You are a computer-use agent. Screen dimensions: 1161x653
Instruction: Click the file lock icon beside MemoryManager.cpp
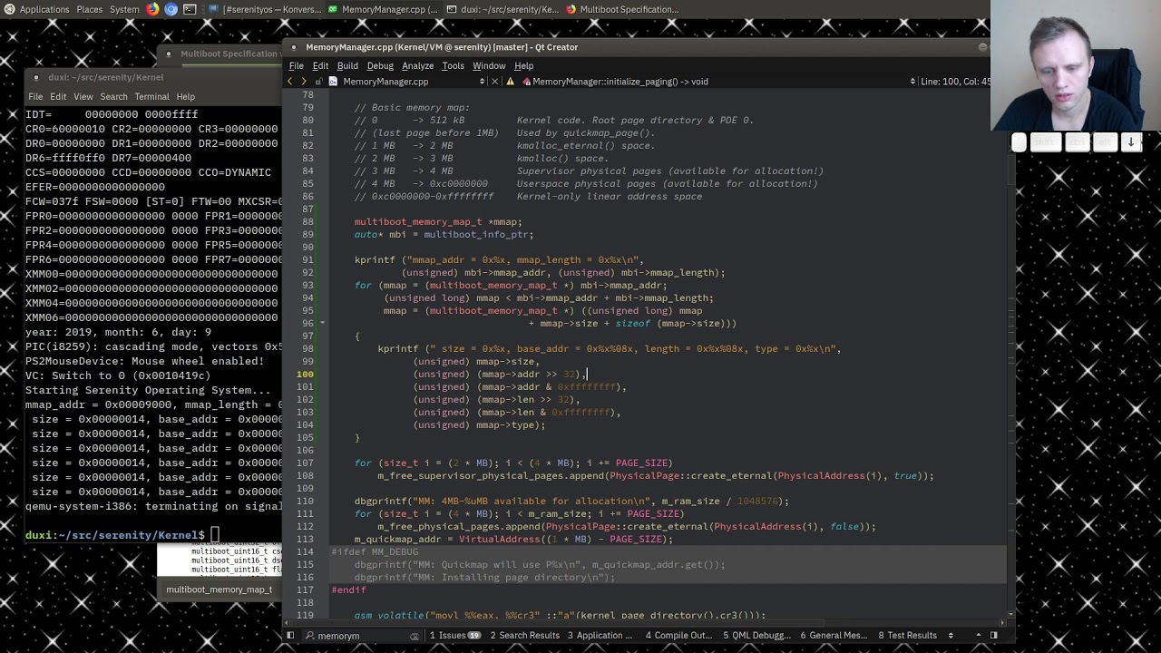317,82
